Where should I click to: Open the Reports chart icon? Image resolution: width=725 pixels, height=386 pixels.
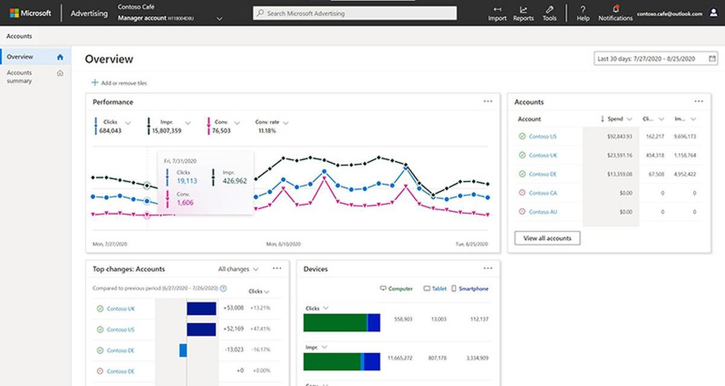(x=523, y=10)
